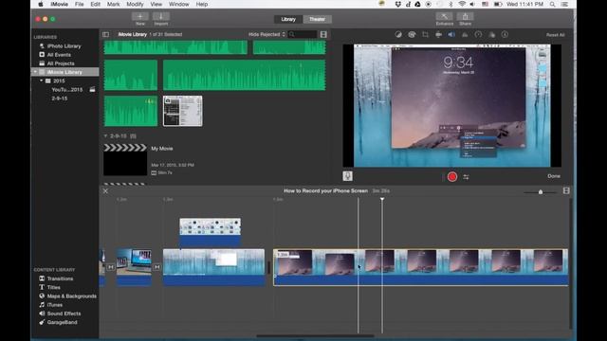607x341 pixels.
Task: Click the voiceover microphone icon
Action: [x=347, y=176]
